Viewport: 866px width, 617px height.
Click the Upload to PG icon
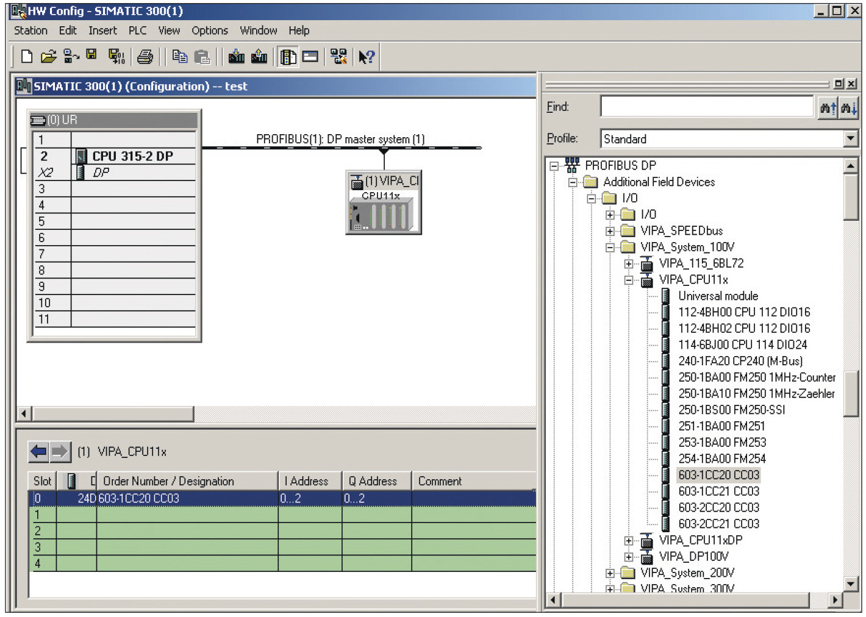coord(259,57)
